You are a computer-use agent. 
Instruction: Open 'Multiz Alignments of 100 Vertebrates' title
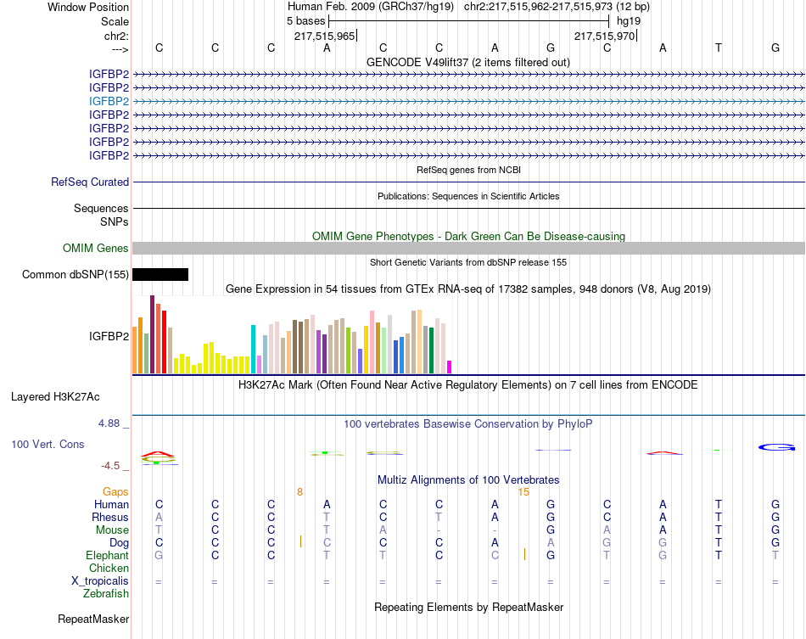[468, 480]
